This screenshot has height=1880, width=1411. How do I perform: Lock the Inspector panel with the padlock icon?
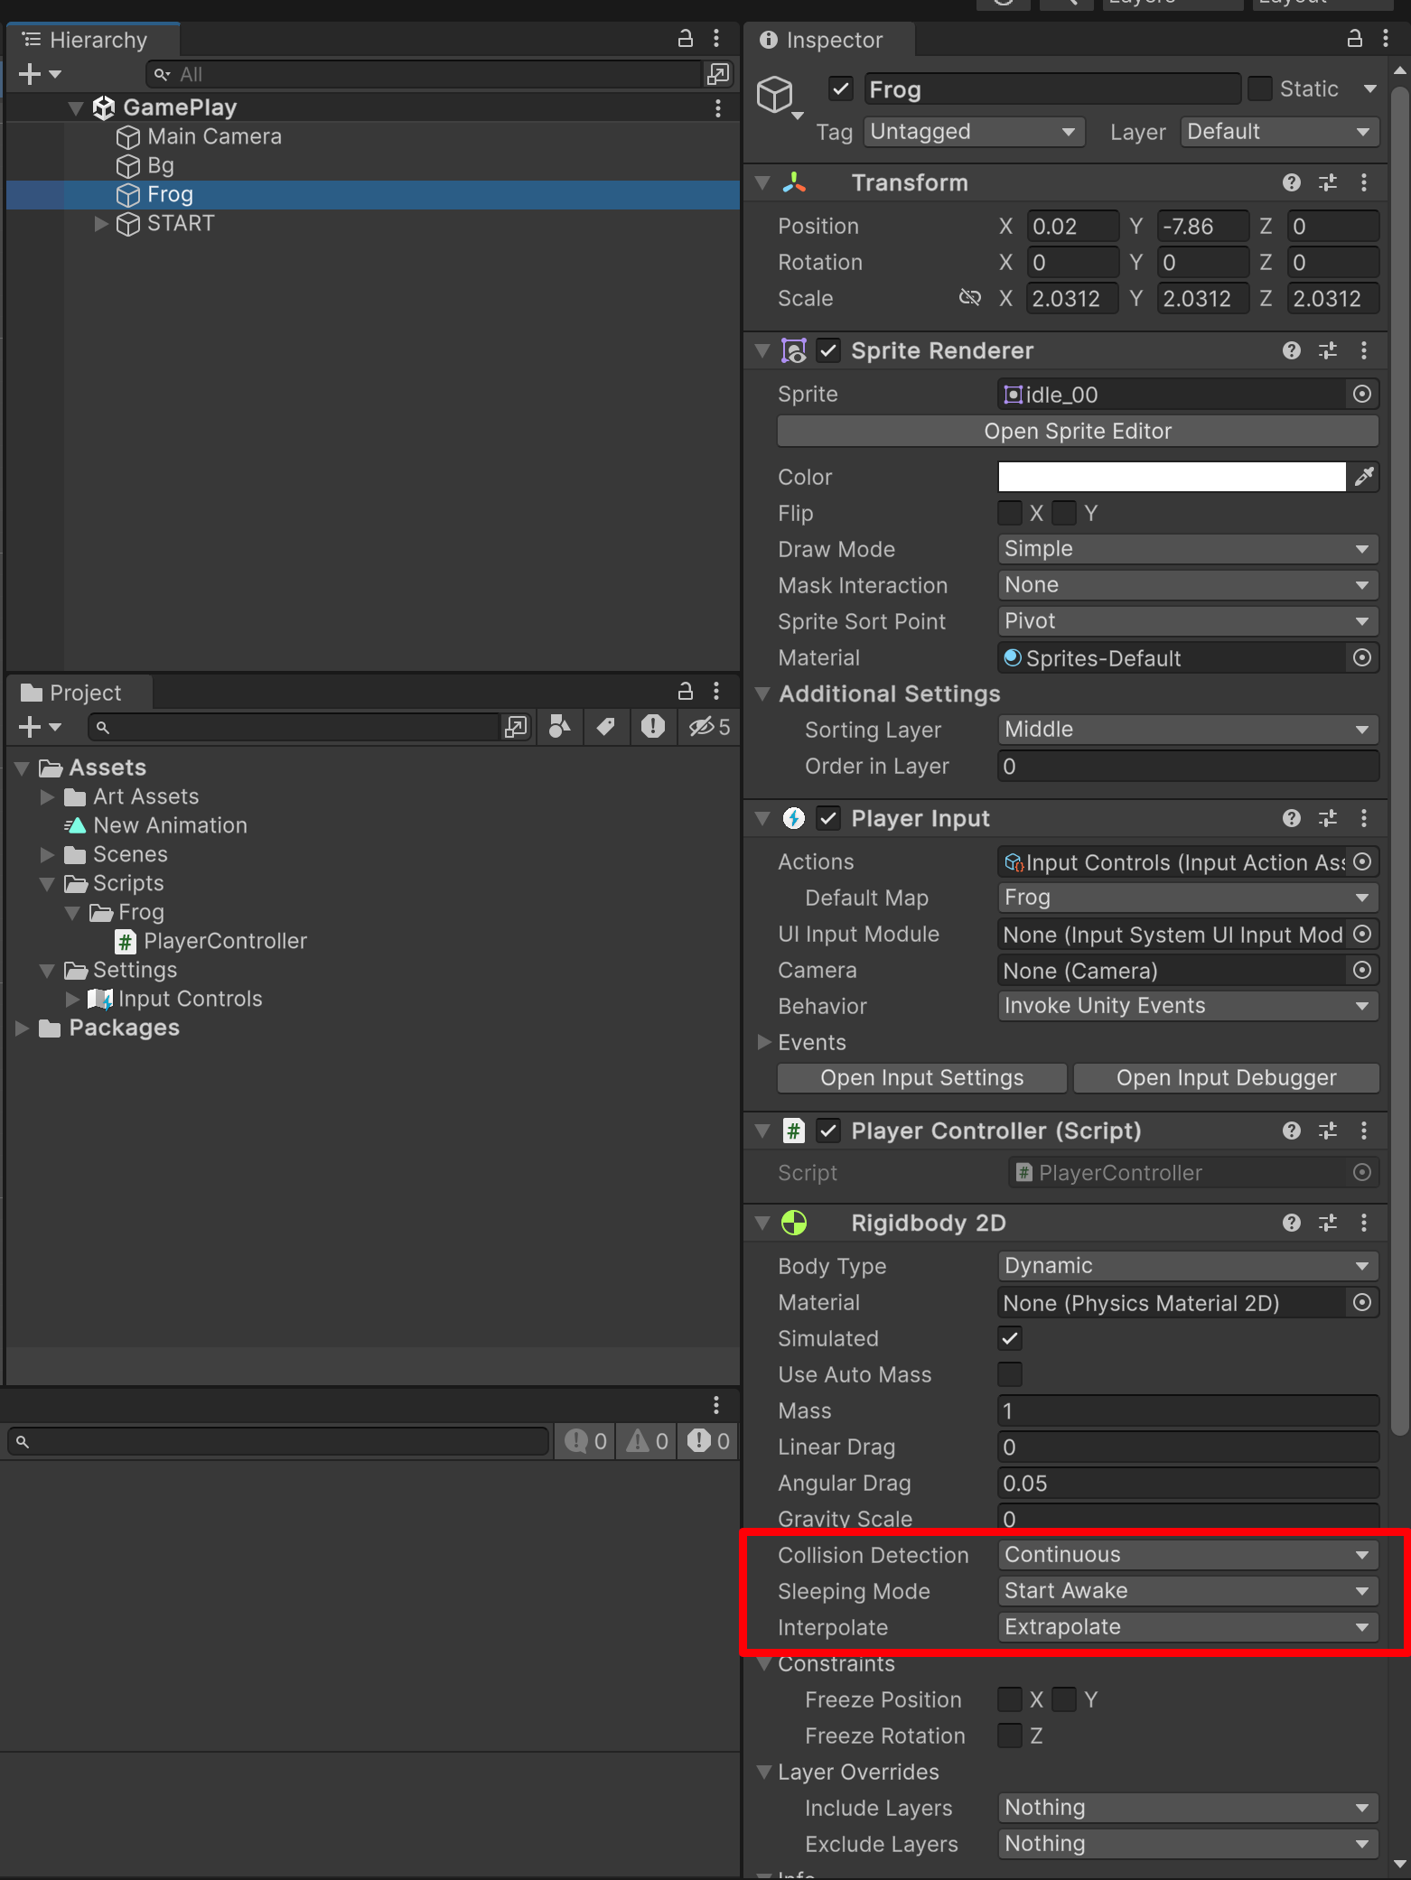(x=1355, y=39)
